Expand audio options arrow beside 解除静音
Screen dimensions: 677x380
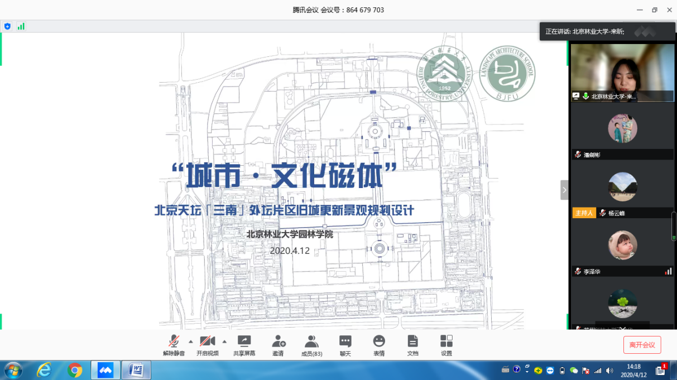click(191, 341)
